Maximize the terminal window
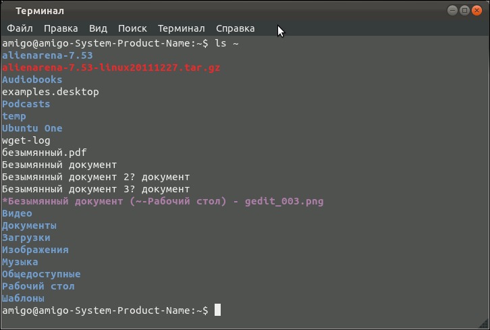Image resolution: width=490 pixels, height=330 pixels. (464, 11)
